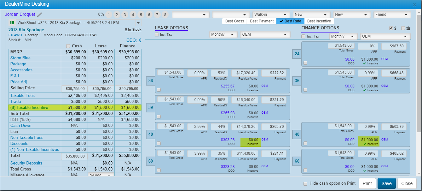Close the desking dialog with the X icon
The image size is (422, 191).
coord(415,4)
